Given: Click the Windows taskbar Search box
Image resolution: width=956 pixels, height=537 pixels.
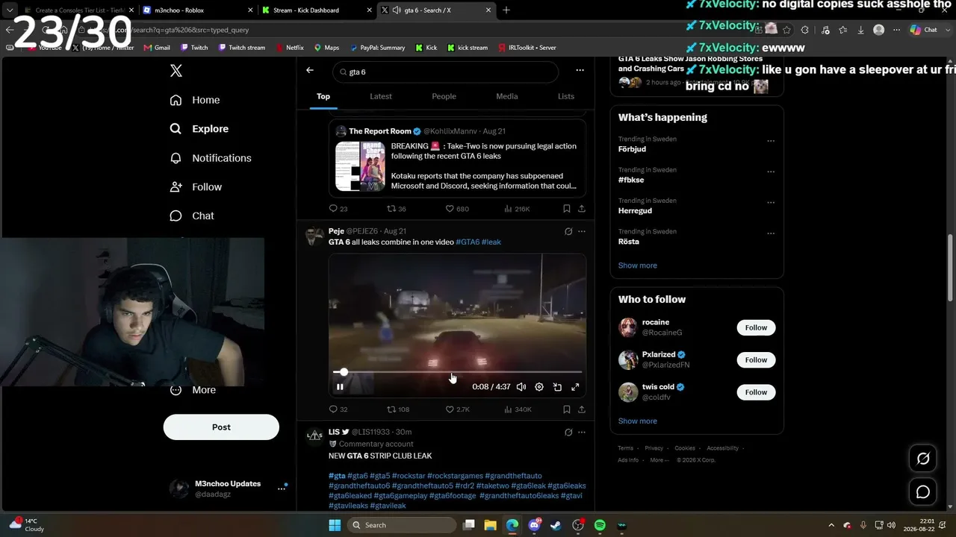Looking at the screenshot, I should [x=401, y=525].
